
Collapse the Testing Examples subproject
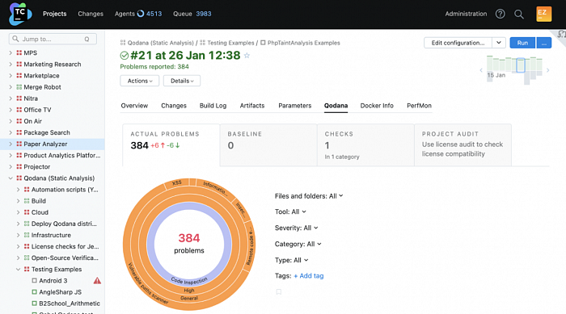click(18, 270)
